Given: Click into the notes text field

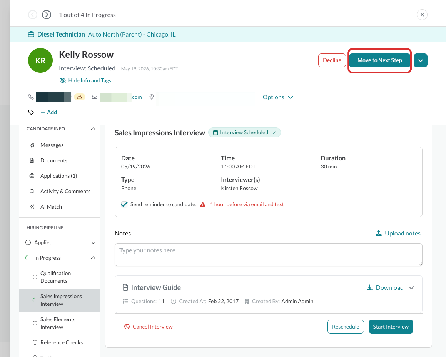Looking at the screenshot, I should click(x=269, y=255).
